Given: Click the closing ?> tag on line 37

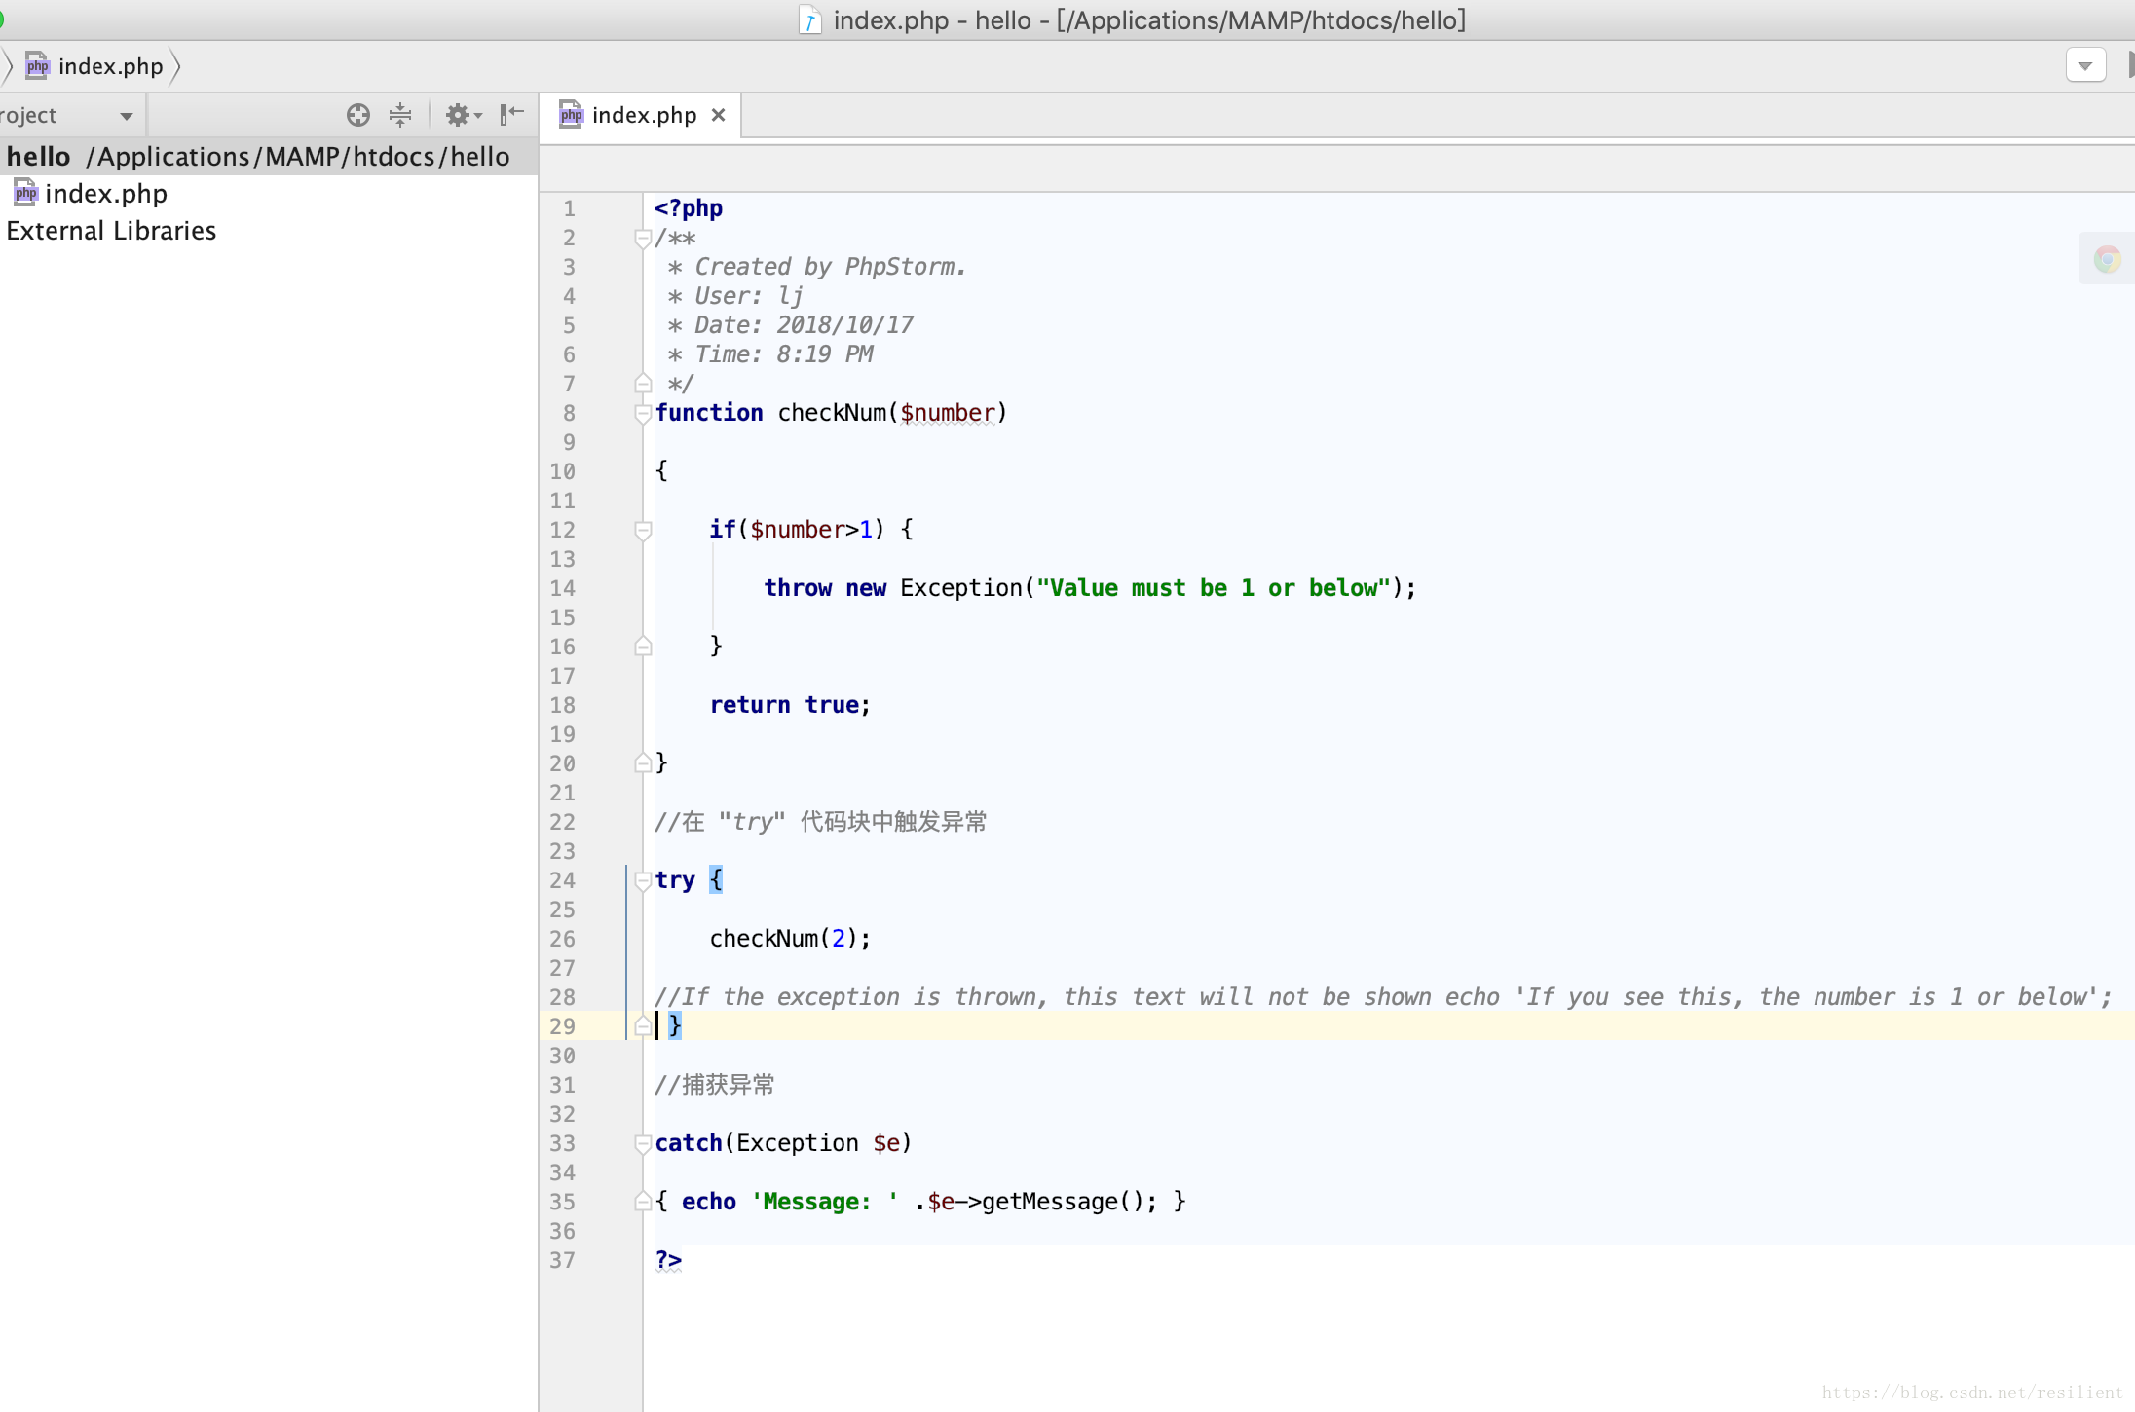Looking at the screenshot, I should pos(668,1260).
